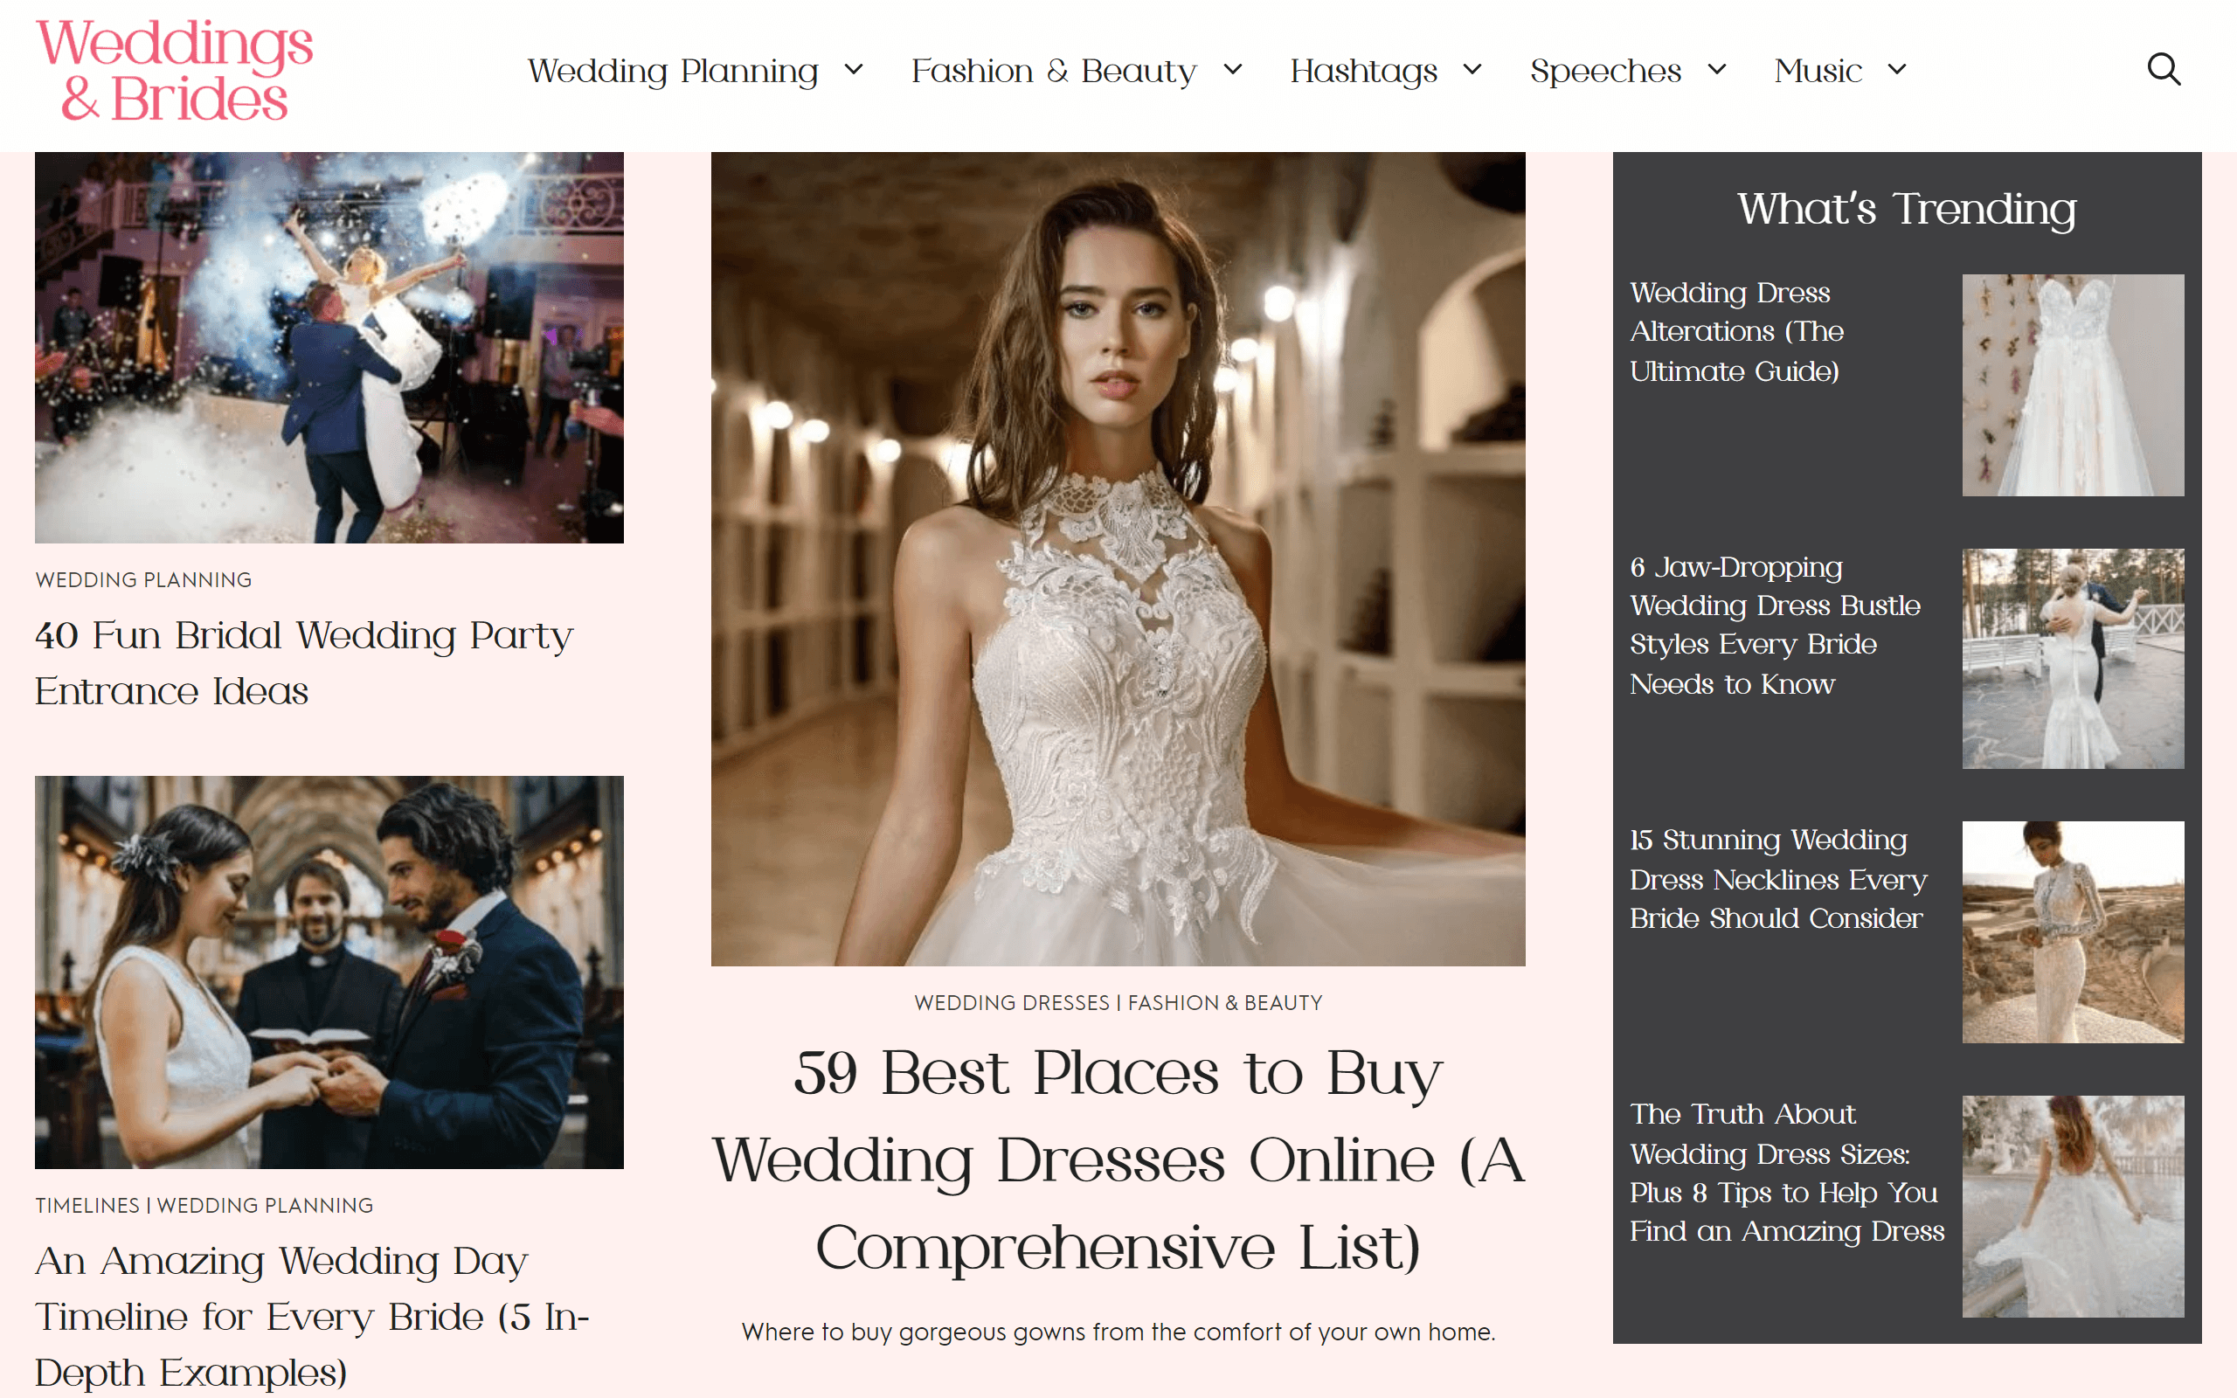Expand the Speeches dropdown chevron
Viewport: 2237px width, 1398px height.
tap(1716, 69)
